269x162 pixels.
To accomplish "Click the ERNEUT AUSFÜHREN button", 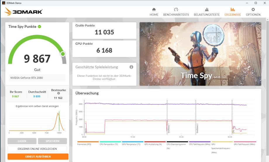I will coord(38,156).
